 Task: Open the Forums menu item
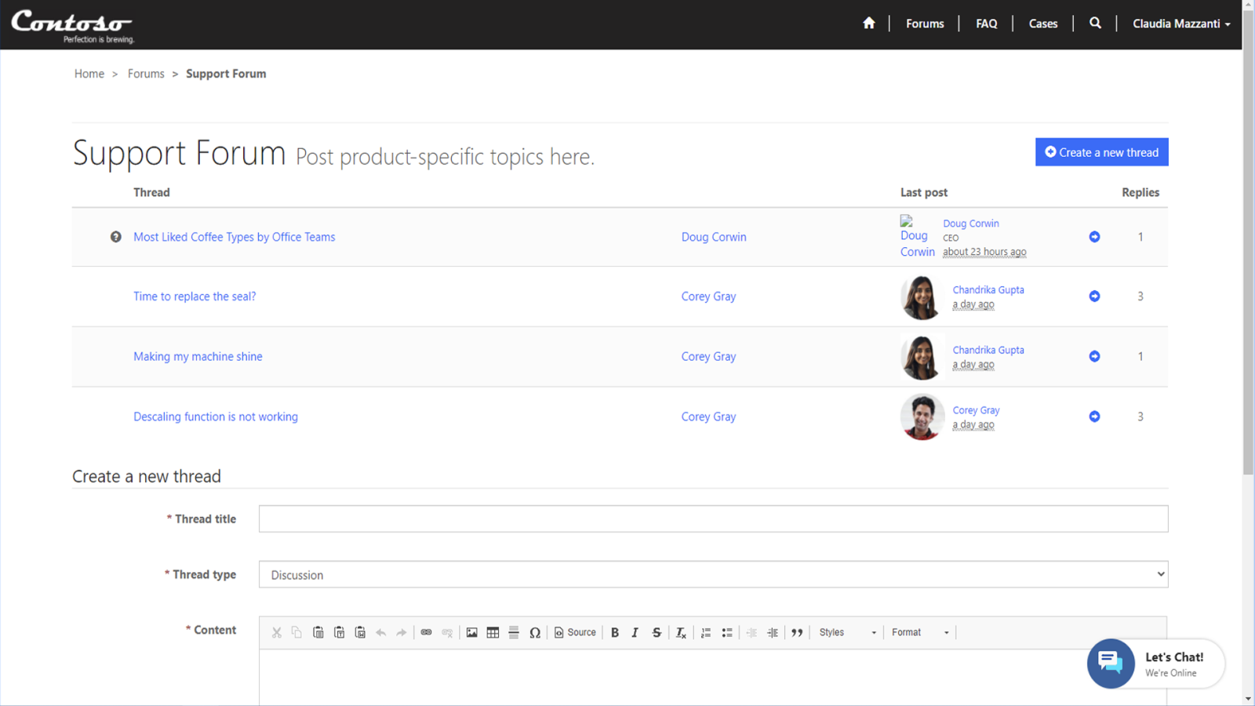click(925, 24)
